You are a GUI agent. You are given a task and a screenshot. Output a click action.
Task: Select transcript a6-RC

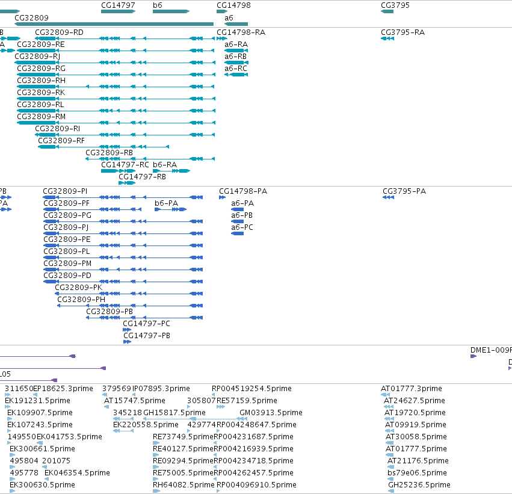(x=236, y=69)
